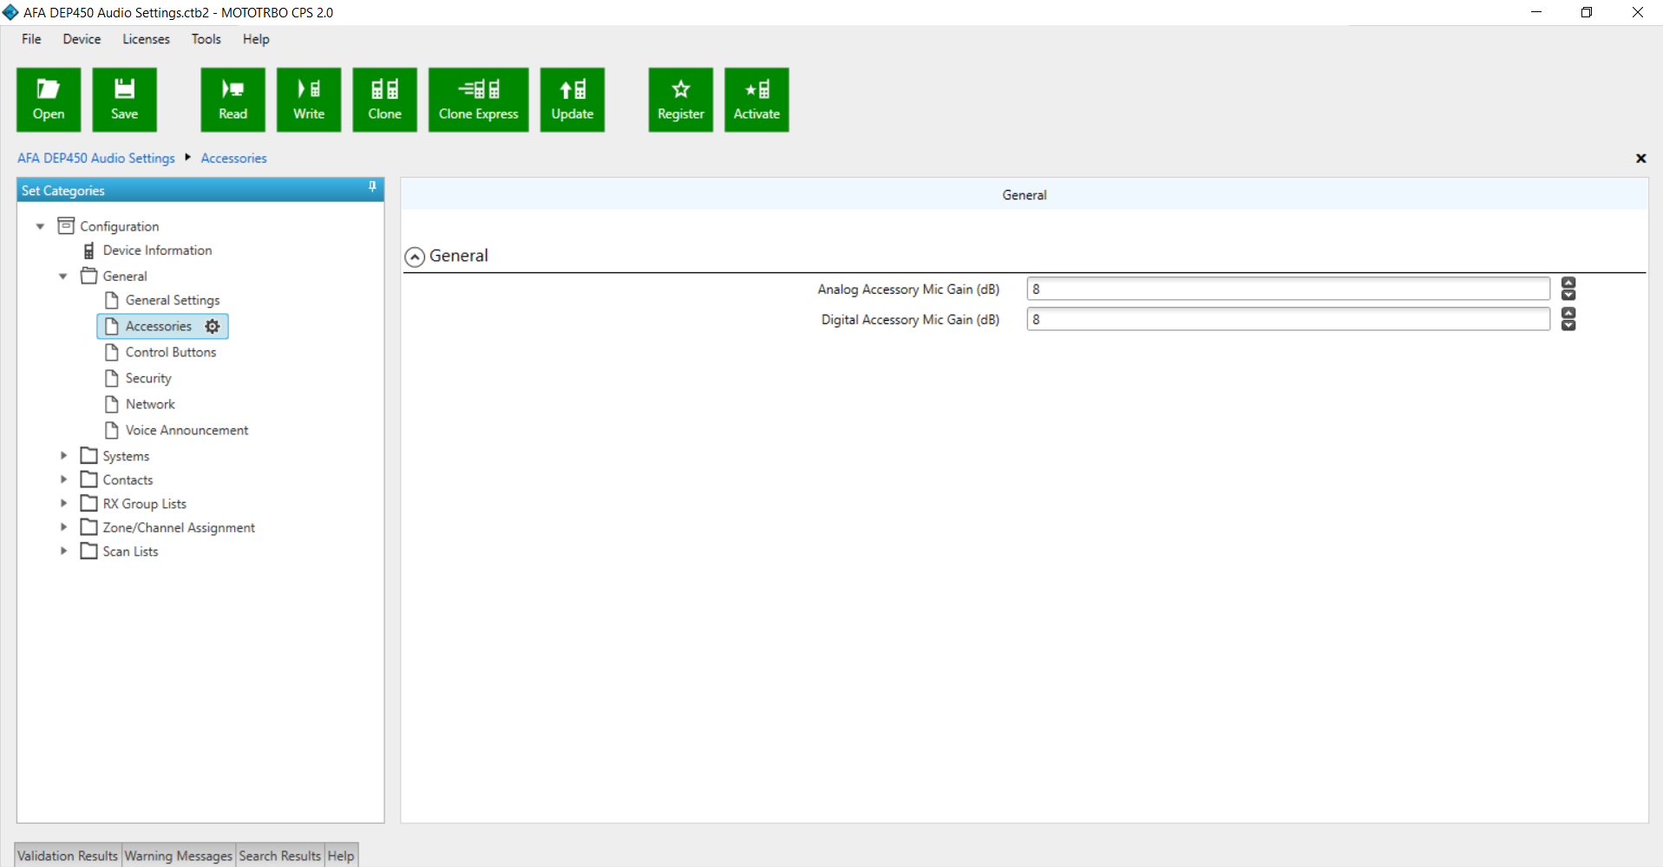Launch Clone Express from toolbar

tap(478, 100)
